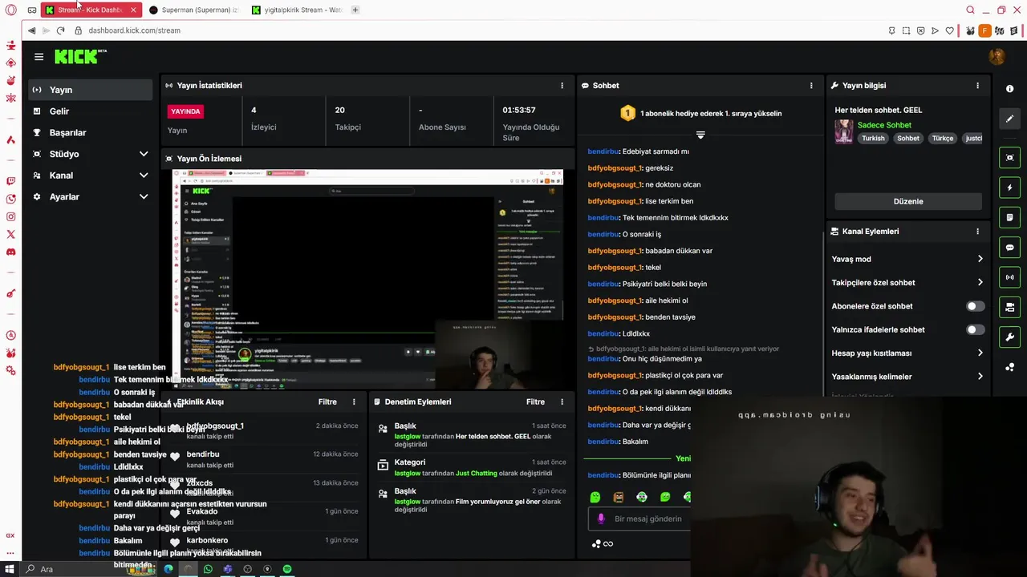Click the Just Chatting category thumbnail image
The height and width of the screenshot is (577, 1027).
[x=843, y=131]
